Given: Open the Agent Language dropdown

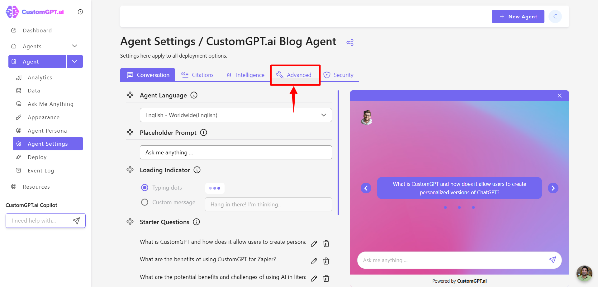Looking at the screenshot, I should tap(236, 115).
